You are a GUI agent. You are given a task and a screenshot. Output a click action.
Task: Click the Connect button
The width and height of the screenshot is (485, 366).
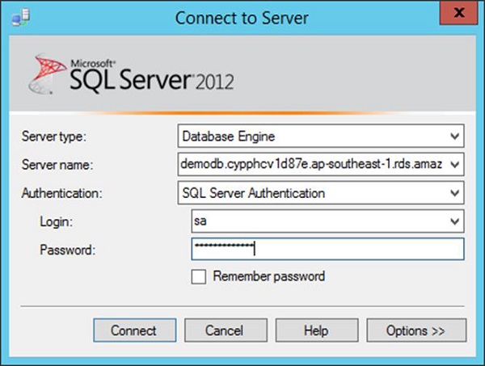[x=133, y=330]
